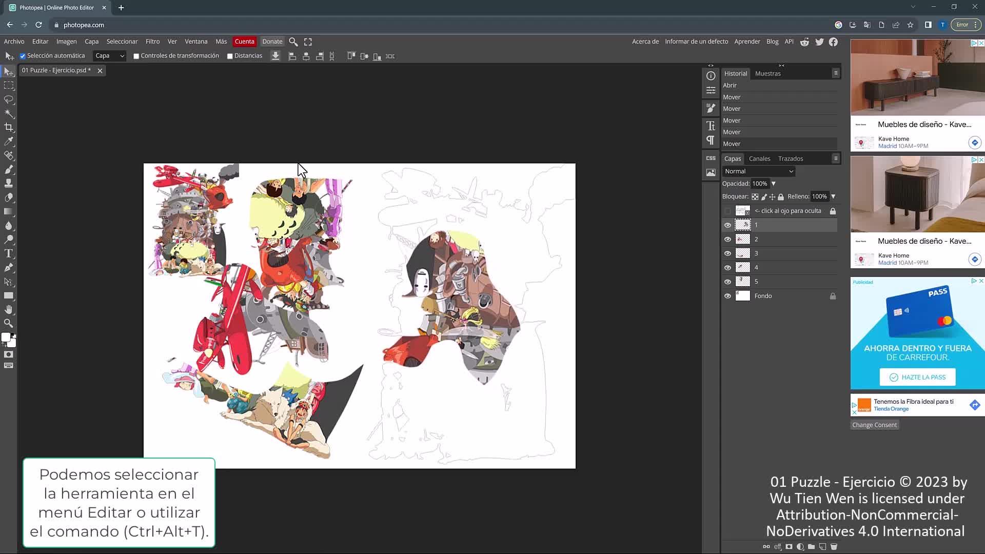Click the Cuenta button
The height and width of the screenshot is (554, 985).
(244, 42)
